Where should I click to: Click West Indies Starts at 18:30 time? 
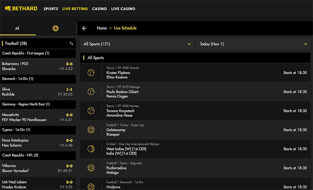tap(295, 149)
